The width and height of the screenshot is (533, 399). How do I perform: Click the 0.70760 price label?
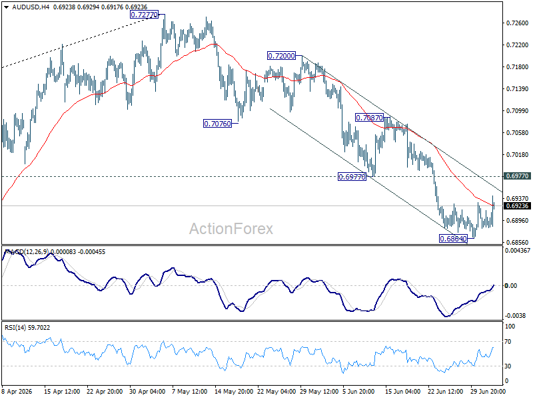(x=217, y=124)
